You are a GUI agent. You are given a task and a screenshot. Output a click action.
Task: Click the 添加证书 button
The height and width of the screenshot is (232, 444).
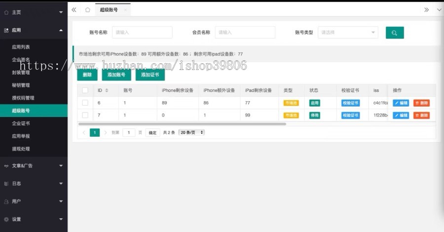[x=149, y=75]
